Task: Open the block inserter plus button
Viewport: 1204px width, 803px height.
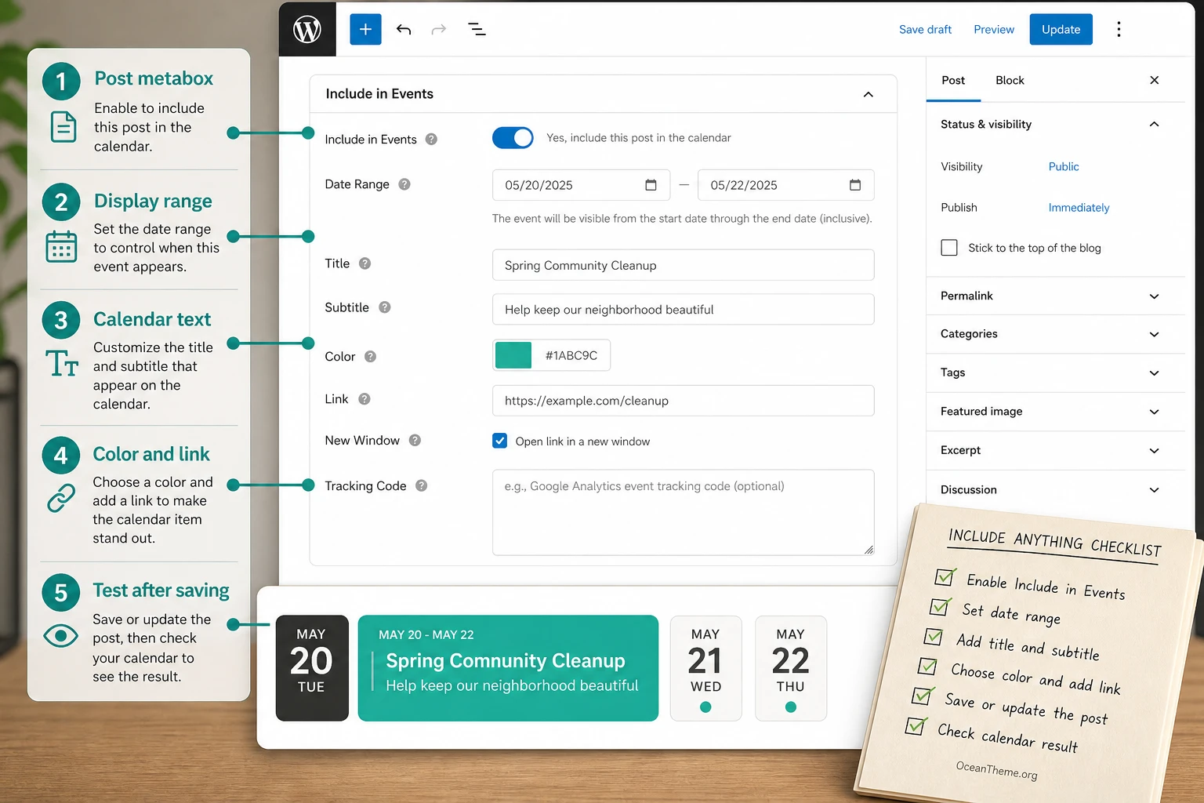Action: tap(365, 30)
